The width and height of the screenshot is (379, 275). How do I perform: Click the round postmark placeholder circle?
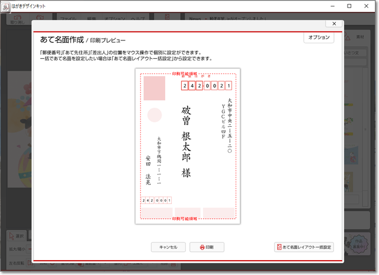tap(155, 115)
